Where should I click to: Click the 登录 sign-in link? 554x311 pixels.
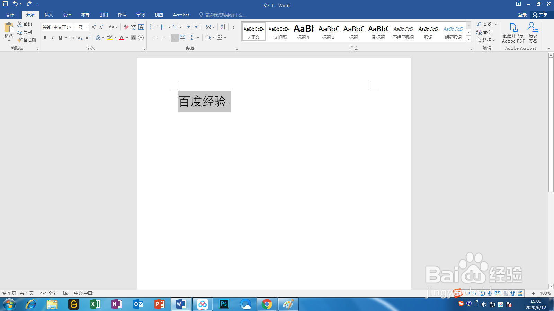coord(522,15)
